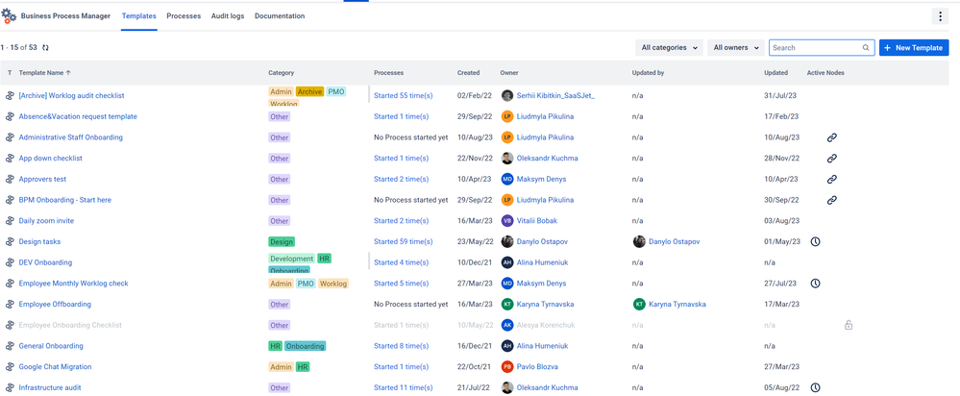The image size is (960, 396).
Task: Click the Business Process Manager gears logo
Action: (x=9, y=16)
